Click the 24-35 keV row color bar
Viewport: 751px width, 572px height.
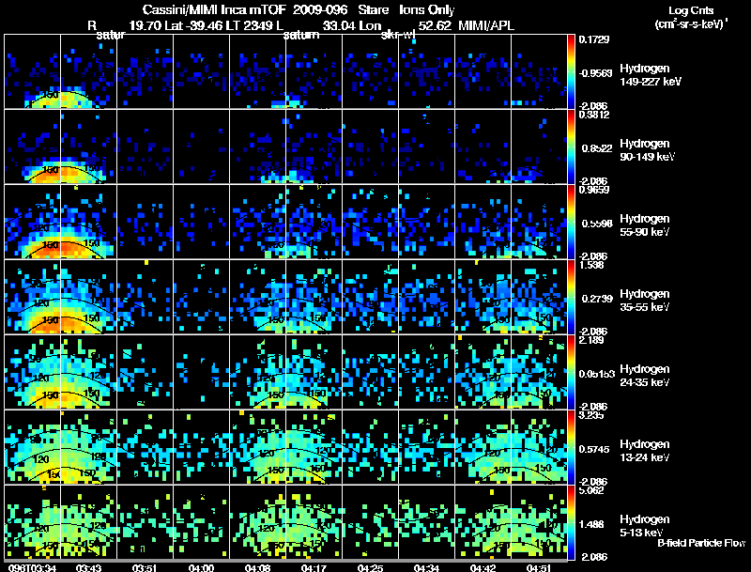click(571, 372)
